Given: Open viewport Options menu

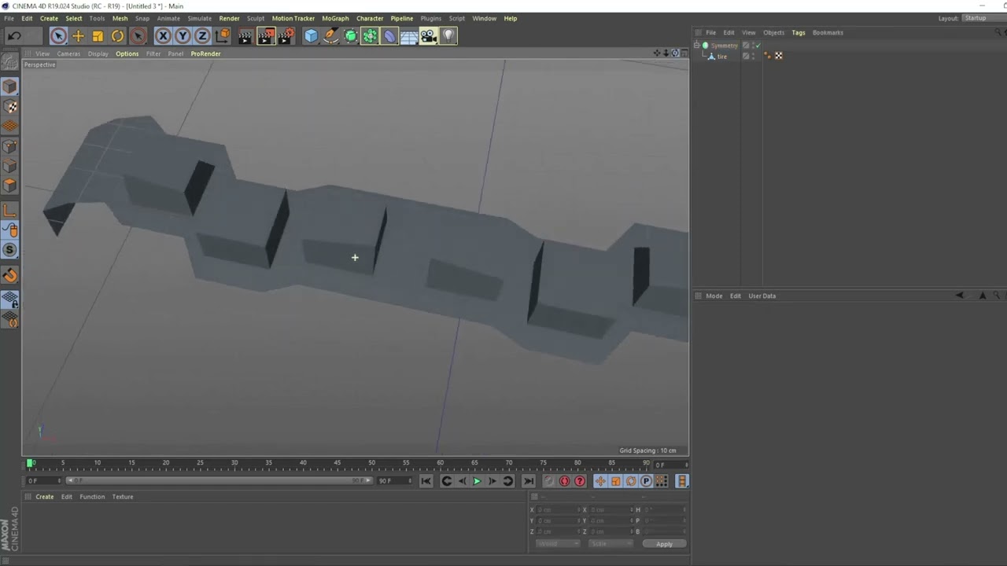Looking at the screenshot, I should click(127, 53).
